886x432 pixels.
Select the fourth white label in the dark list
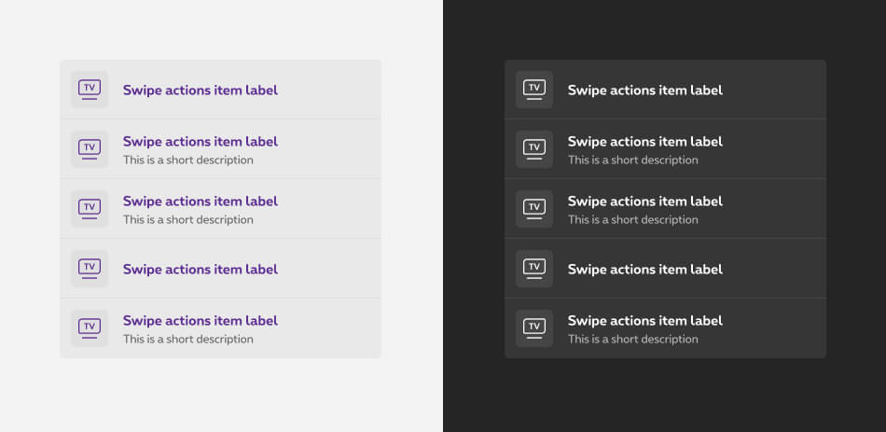click(x=645, y=270)
